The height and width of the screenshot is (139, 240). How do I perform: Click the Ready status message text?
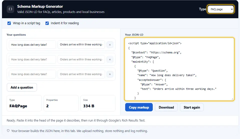(76, 120)
